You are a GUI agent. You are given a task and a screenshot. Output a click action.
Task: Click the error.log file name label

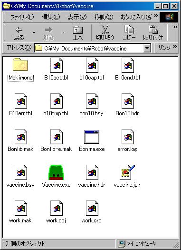[x=127, y=149]
